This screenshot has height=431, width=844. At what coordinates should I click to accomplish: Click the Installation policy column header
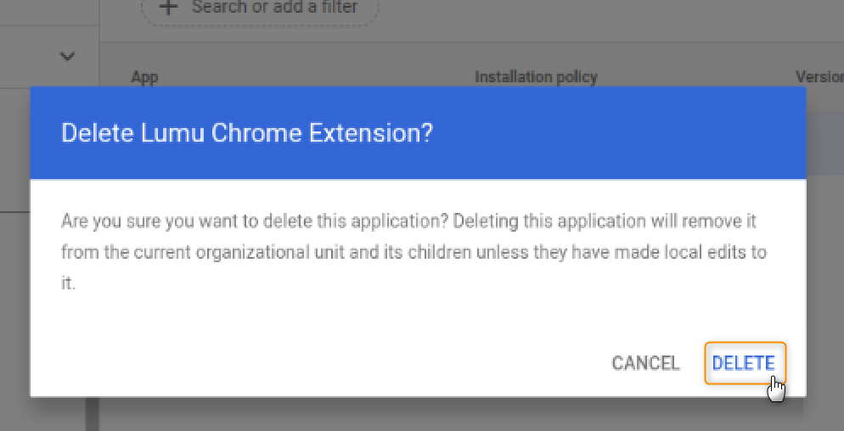(536, 77)
